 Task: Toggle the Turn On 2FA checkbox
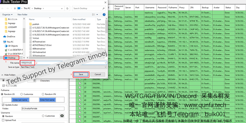pos(4,86)
